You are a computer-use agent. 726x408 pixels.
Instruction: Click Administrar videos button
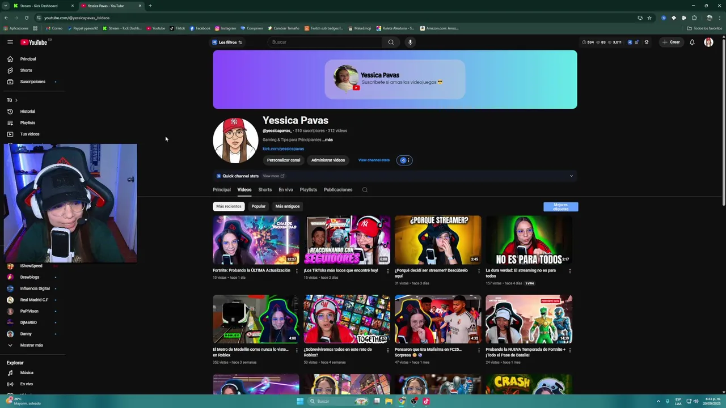328,160
